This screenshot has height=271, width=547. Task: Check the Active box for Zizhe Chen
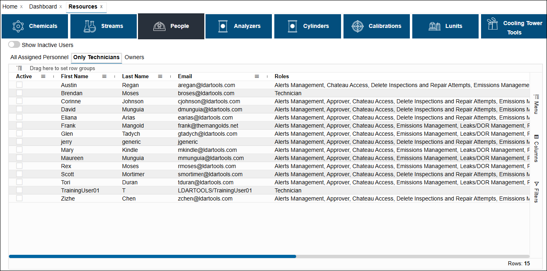pyautogui.click(x=19, y=198)
